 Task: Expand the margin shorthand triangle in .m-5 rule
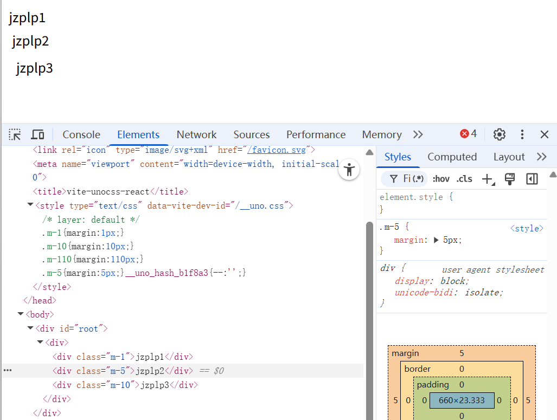point(436,240)
